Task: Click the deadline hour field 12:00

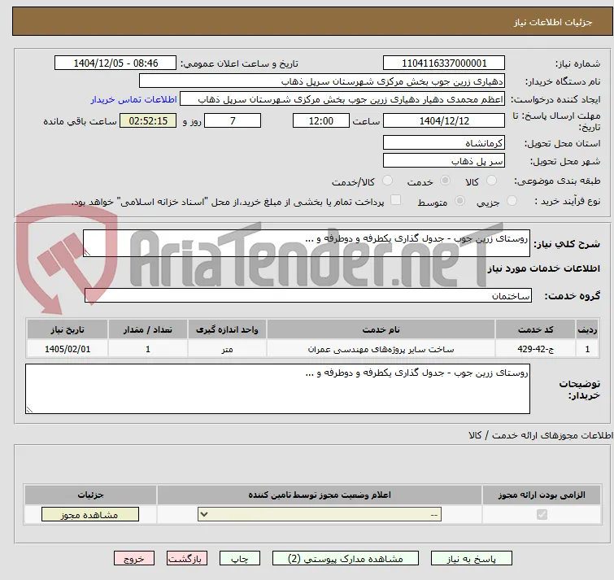Action: click(x=321, y=120)
